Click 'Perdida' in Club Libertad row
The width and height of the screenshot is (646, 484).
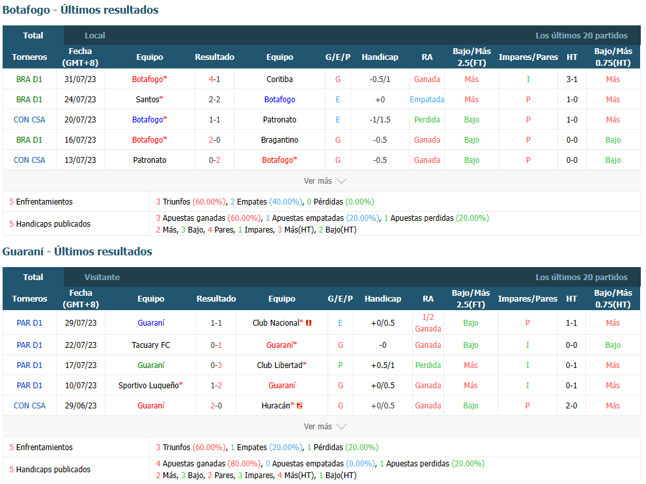pos(428,365)
